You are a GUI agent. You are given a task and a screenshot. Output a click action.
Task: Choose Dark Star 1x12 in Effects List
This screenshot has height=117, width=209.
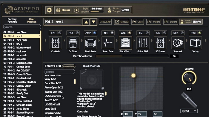[x=53, y=83]
